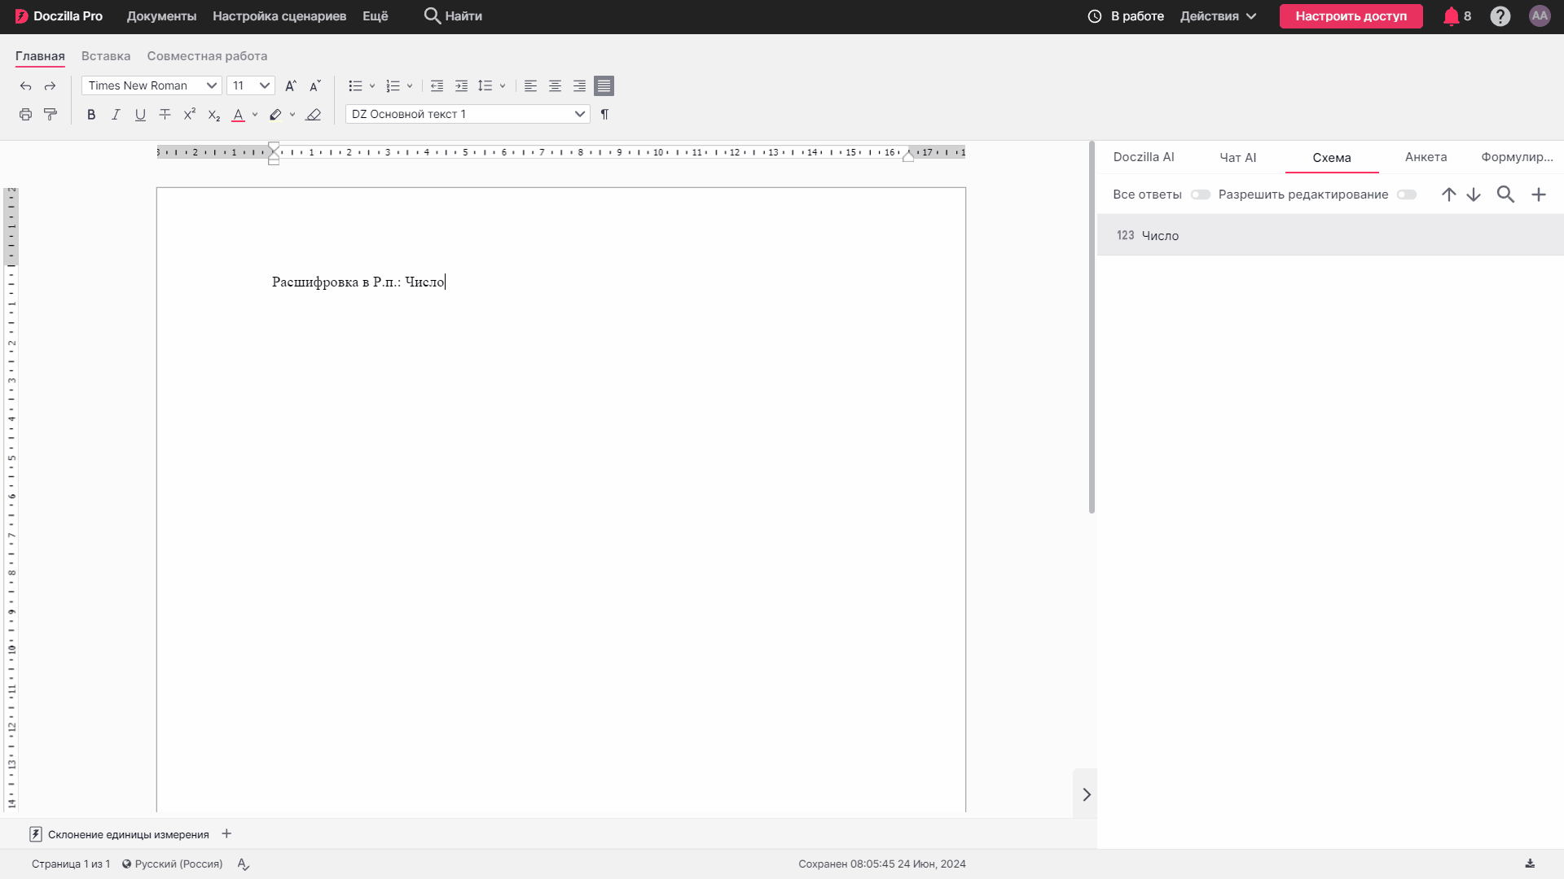Increase font size with A-up icon
Screen dimensions: 1564x879
click(291, 86)
